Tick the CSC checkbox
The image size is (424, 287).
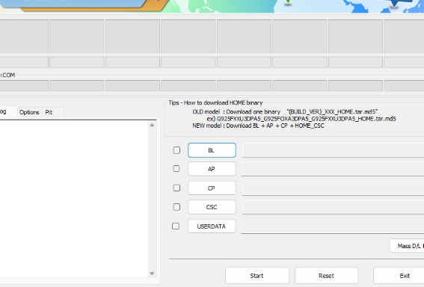click(176, 207)
